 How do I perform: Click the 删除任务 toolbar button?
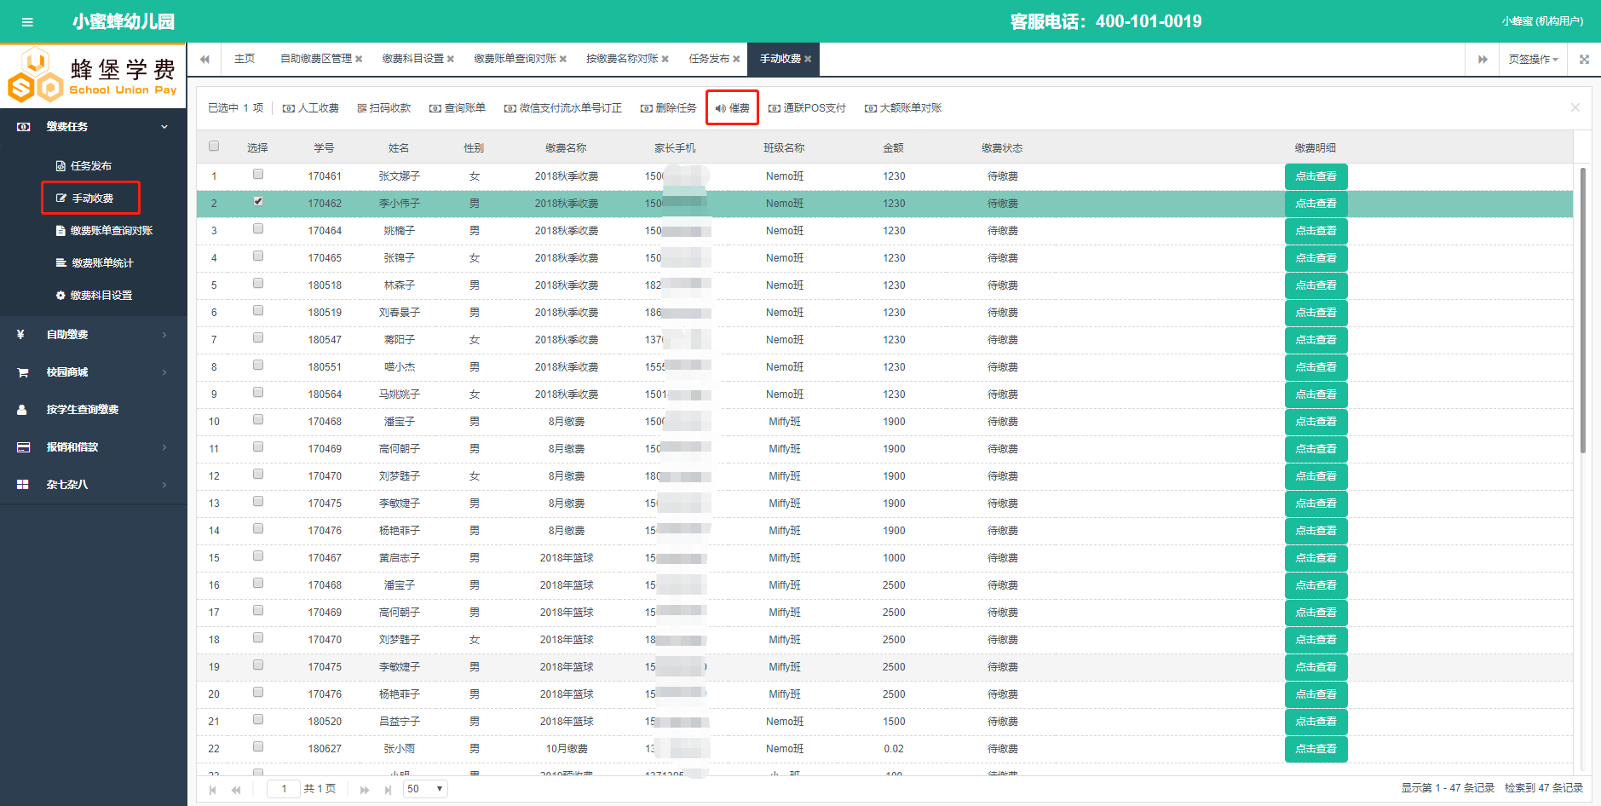(669, 108)
